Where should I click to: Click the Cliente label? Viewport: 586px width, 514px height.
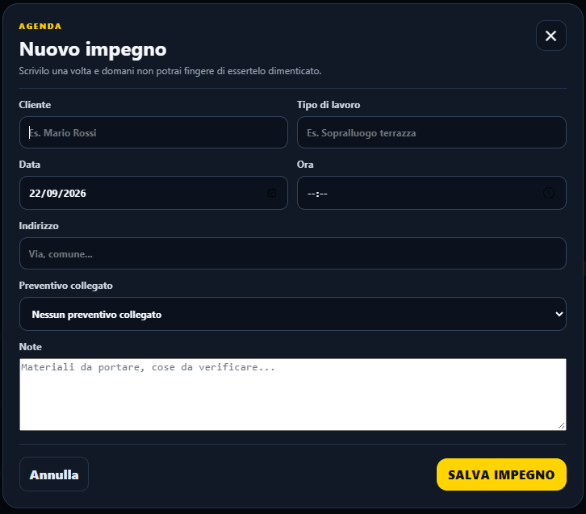tap(35, 105)
